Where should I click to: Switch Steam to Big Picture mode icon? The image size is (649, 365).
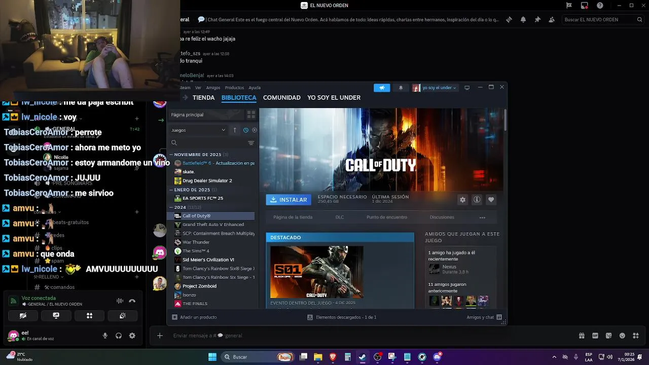click(x=467, y=88)
